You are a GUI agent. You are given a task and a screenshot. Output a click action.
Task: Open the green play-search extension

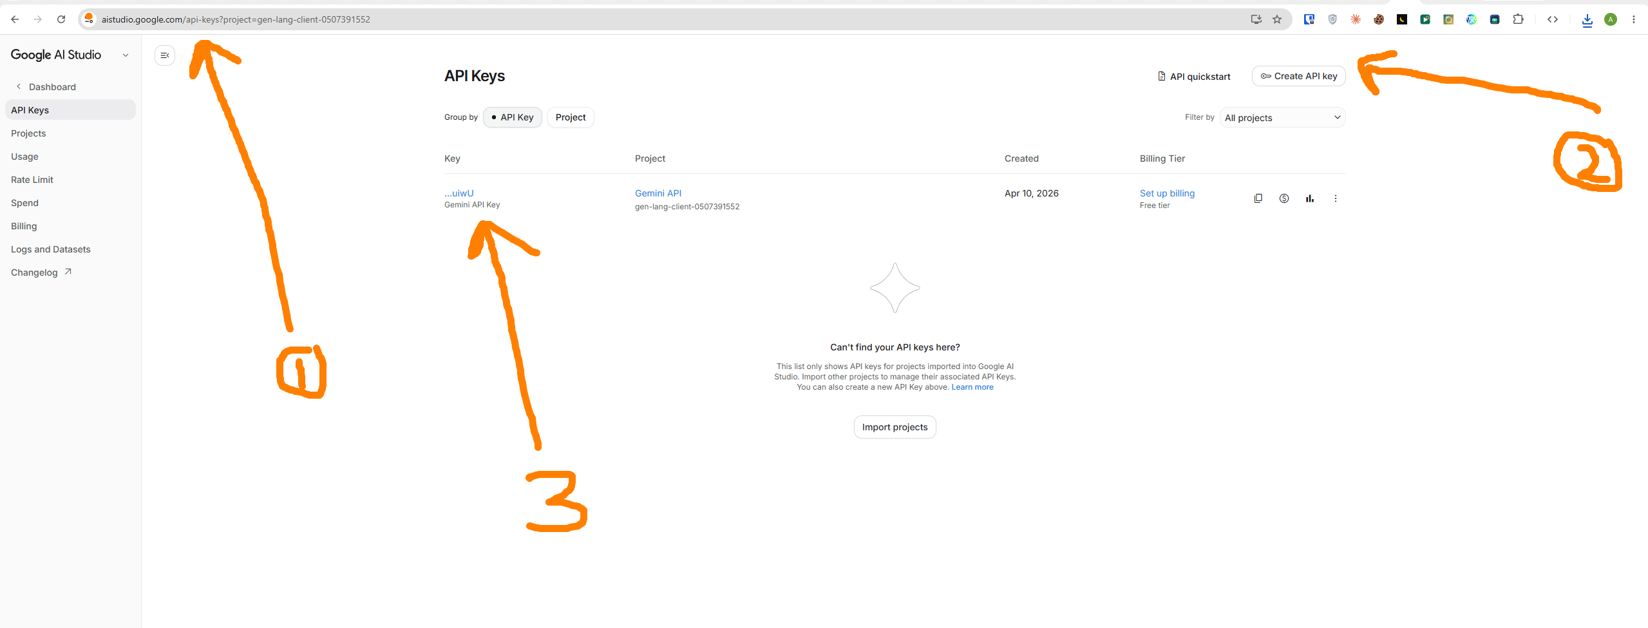(x=1425, y=19)
